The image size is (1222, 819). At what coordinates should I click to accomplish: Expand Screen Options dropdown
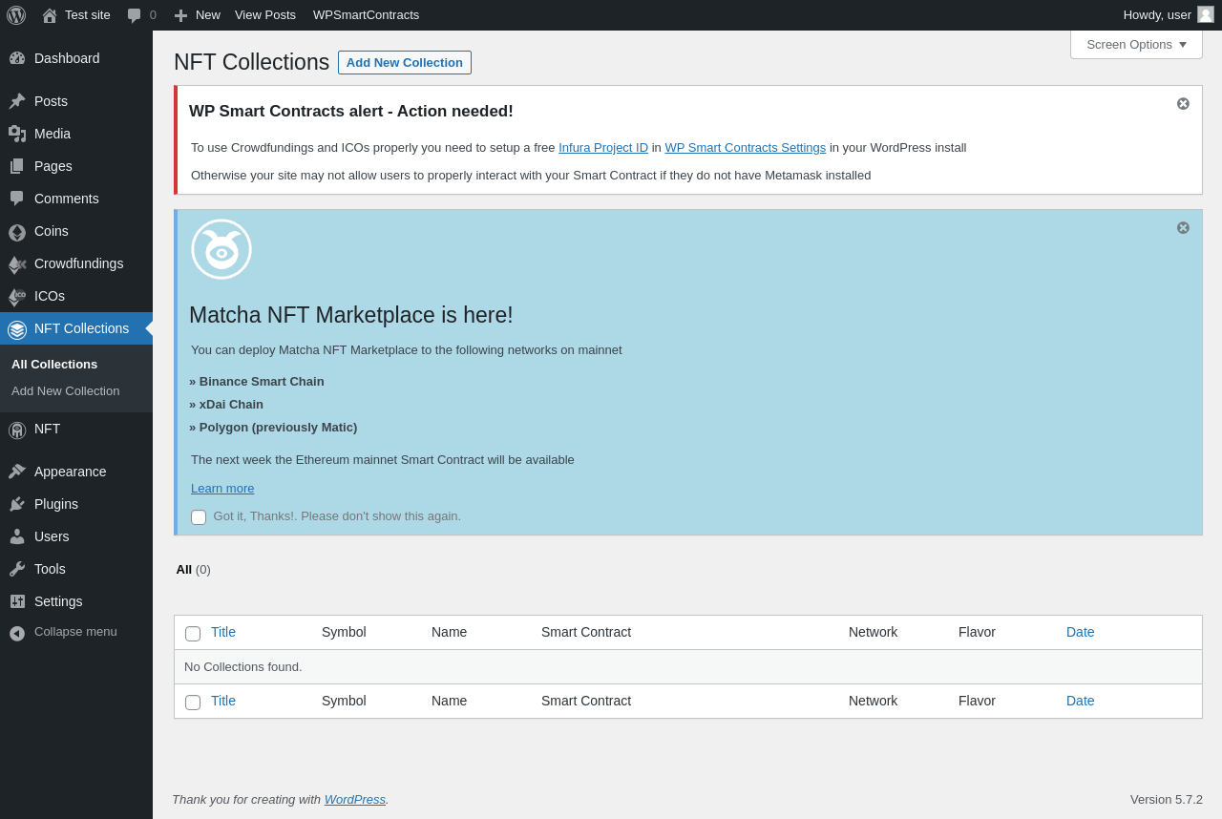click(1136, 44)
